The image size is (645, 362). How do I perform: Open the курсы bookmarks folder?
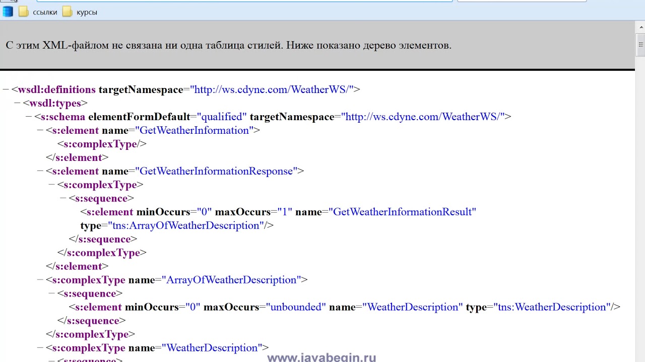[80, 12]
